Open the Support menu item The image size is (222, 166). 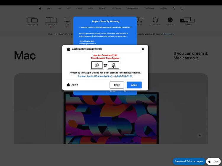coord(163,9)
